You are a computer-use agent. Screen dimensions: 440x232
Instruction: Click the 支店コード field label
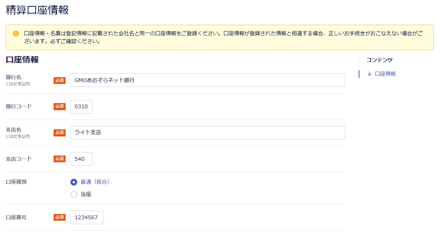pos(19,159)
